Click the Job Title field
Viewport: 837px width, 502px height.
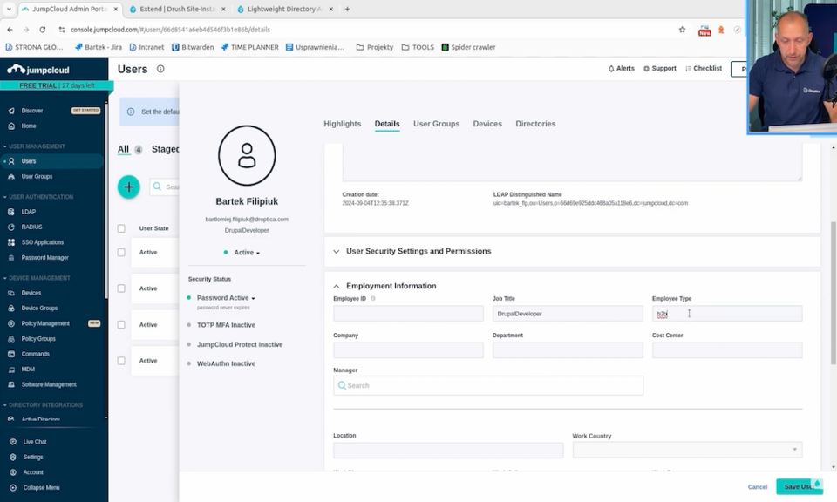(568, 314)
